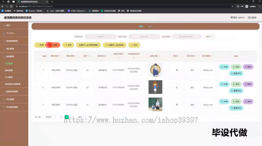Bookmark this page with the star icon
The height and width of the screenshot is (146, 262).
coord(232,6)
